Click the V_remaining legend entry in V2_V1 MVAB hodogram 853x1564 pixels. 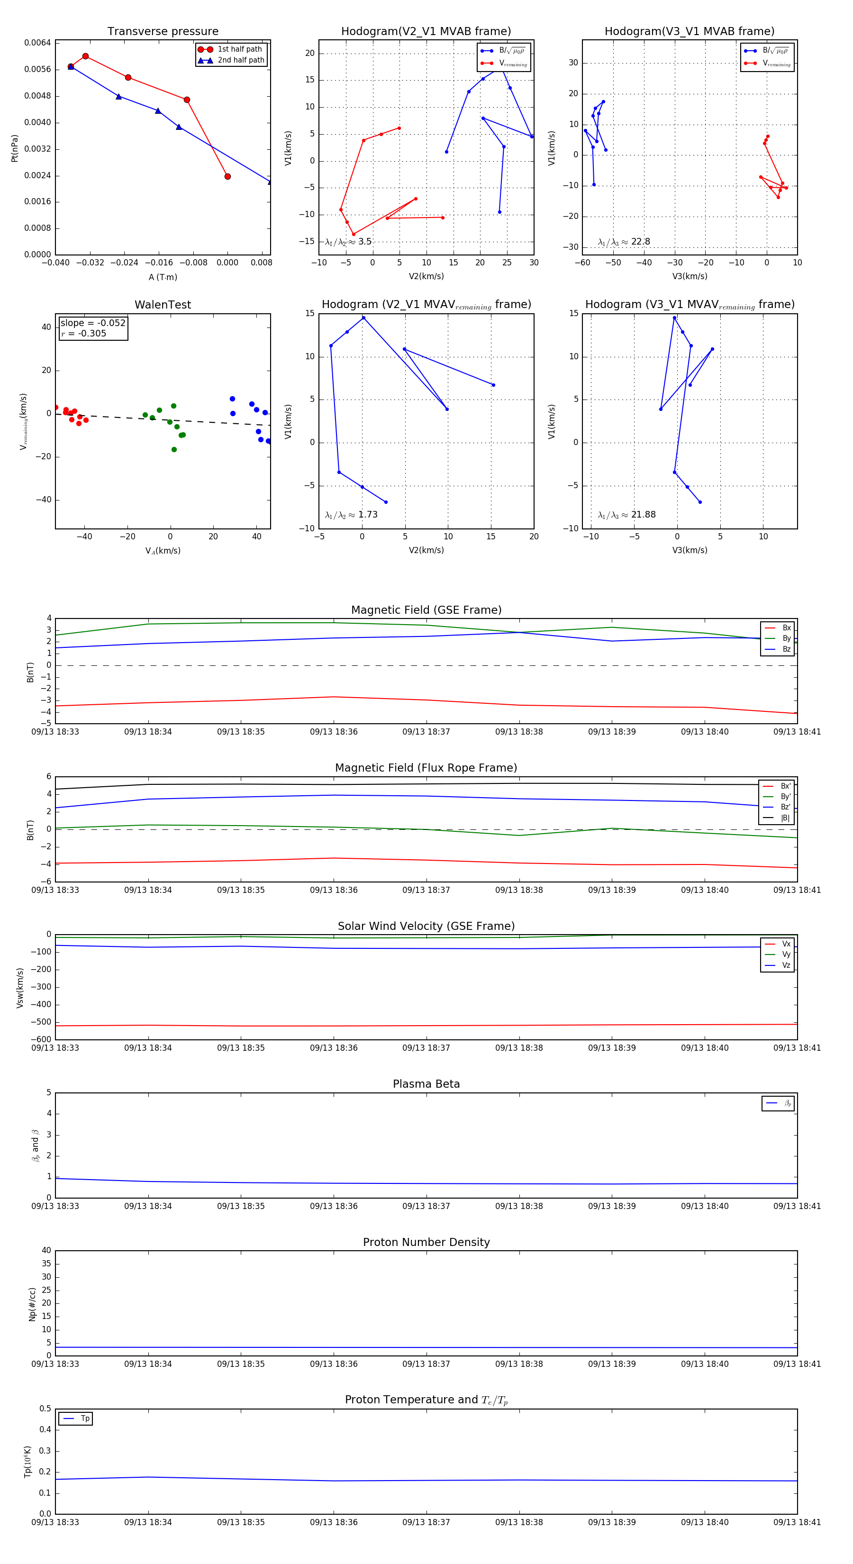coord(504,63)
